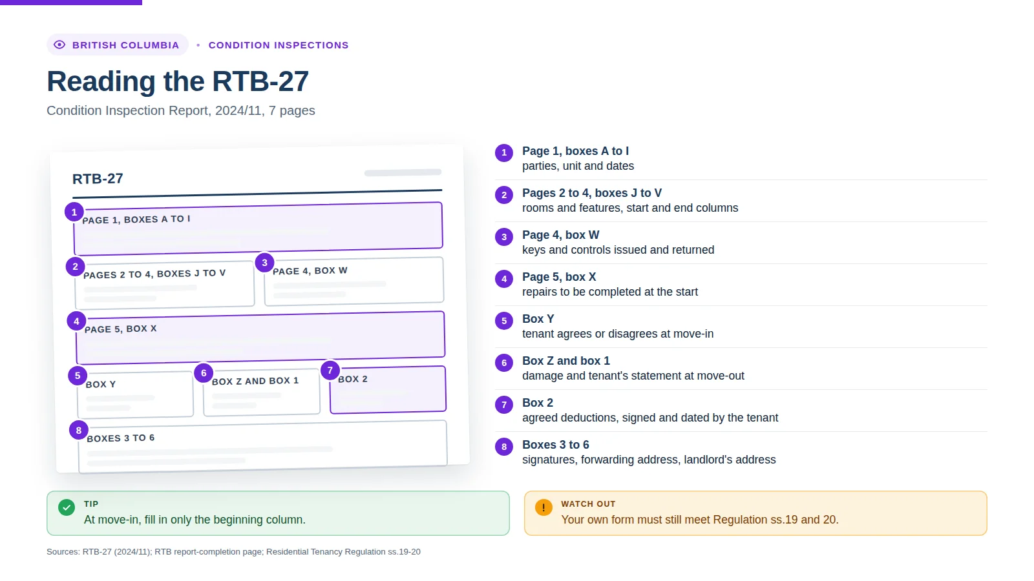Click the TIP label
The image size is (1034, 581).
point(91,504)
